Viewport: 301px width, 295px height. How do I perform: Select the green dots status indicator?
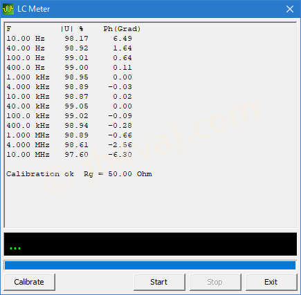click(x=15, y=248)
